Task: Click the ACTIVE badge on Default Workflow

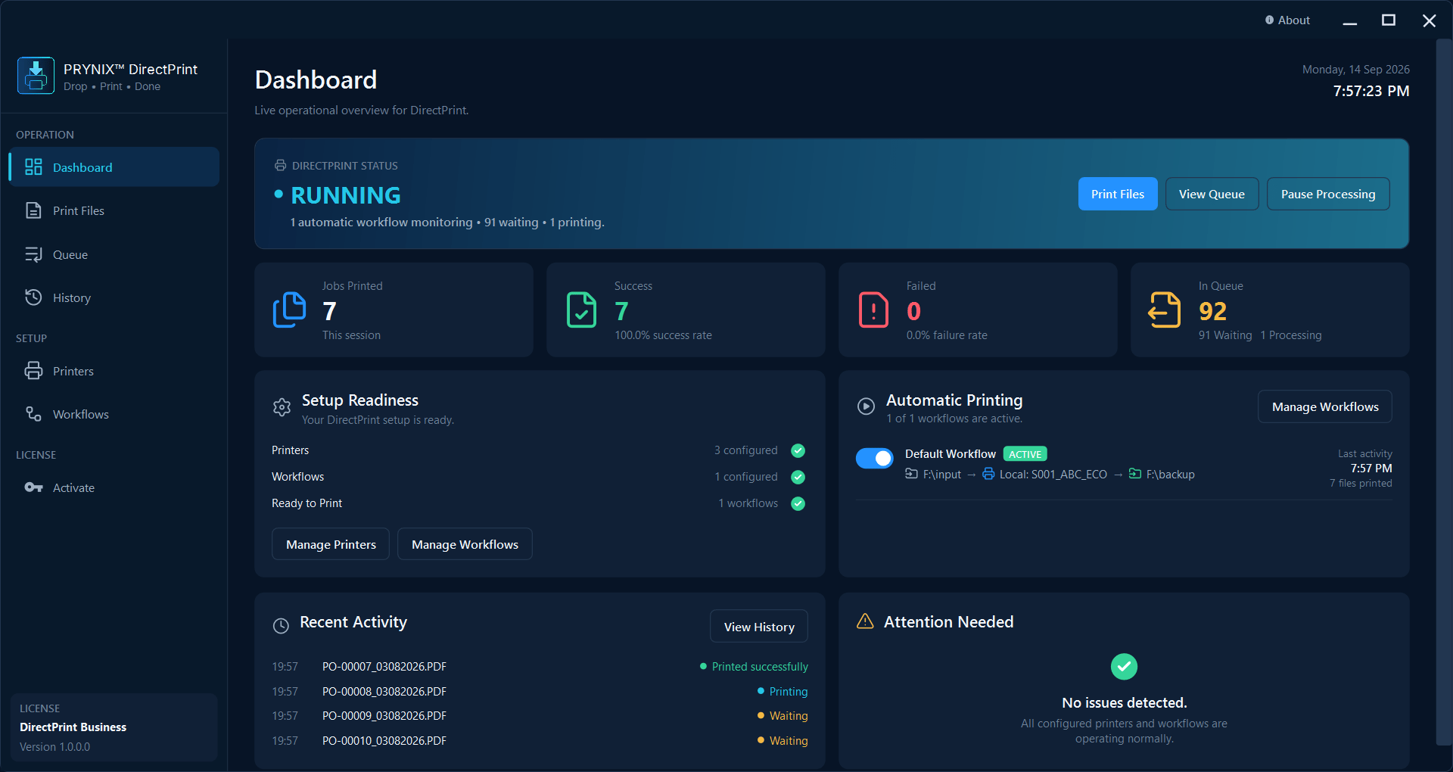Action: 1025,454
